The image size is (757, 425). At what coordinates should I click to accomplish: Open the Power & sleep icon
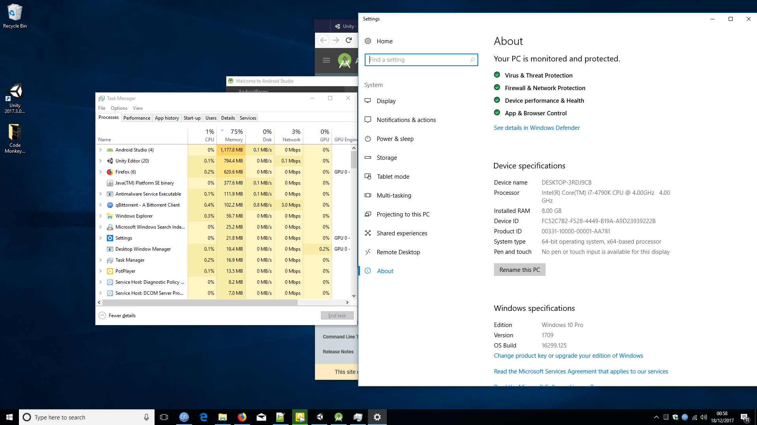coord(368,139)
